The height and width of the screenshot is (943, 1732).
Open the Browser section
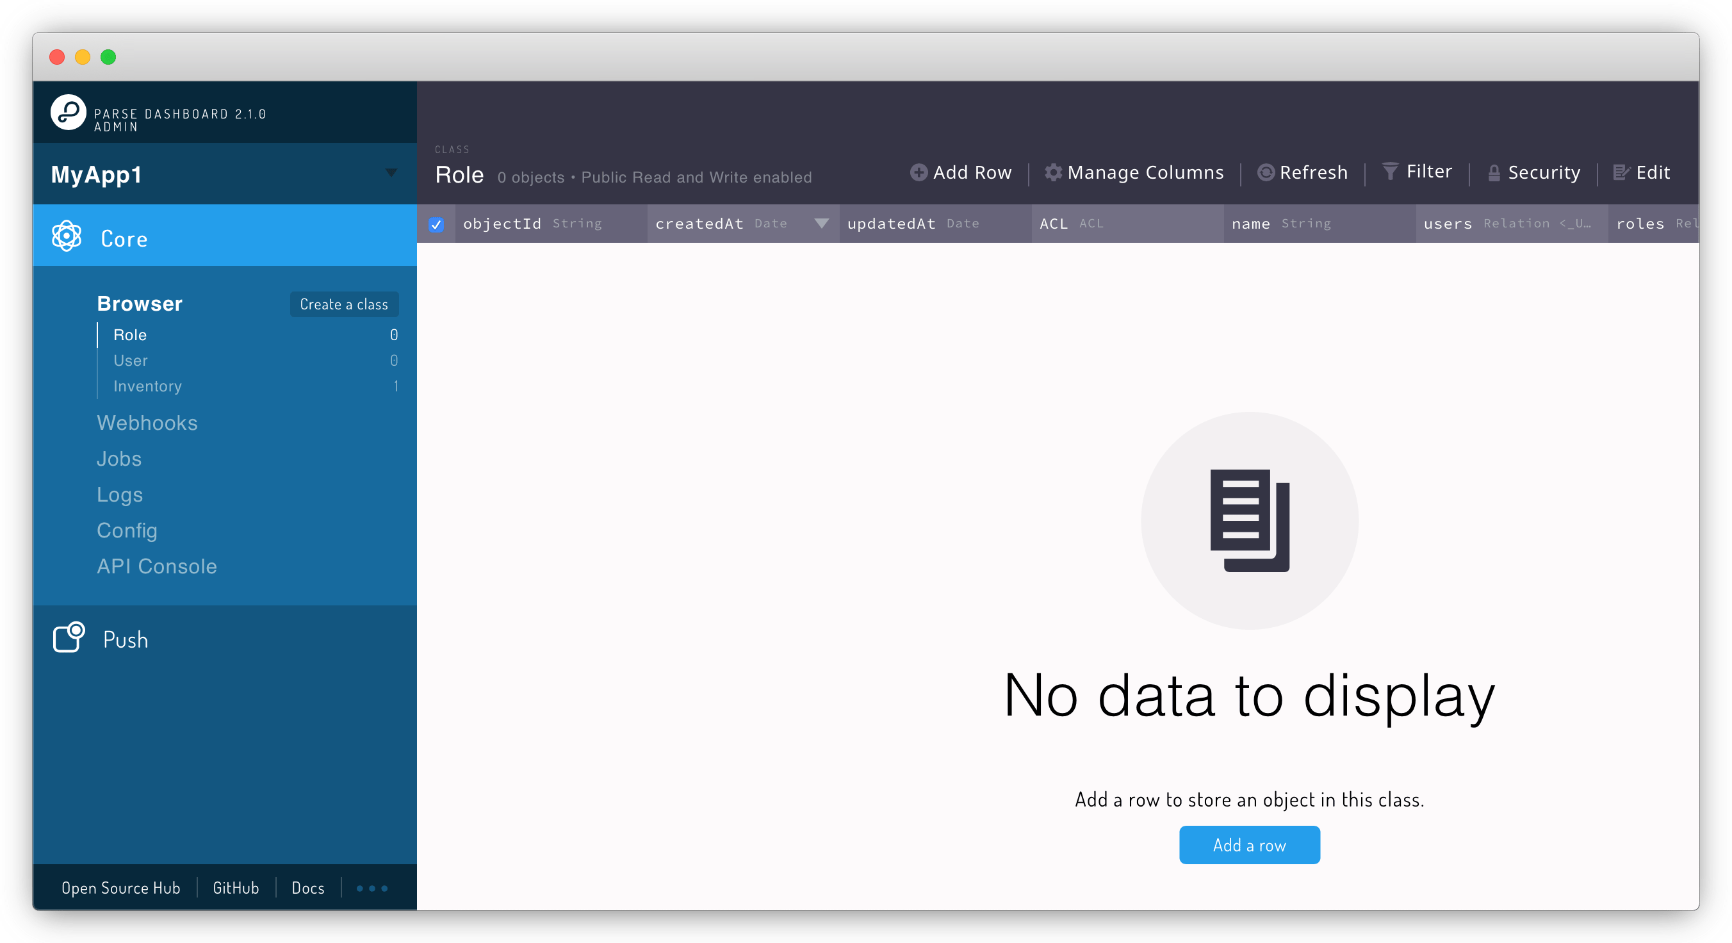pyautogui.click(x=140, y=304)
